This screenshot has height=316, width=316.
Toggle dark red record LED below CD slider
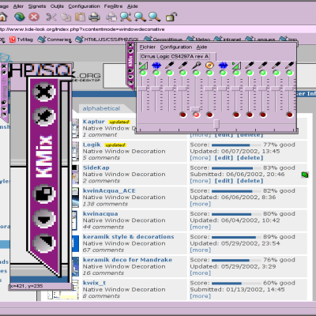point(209,115)
